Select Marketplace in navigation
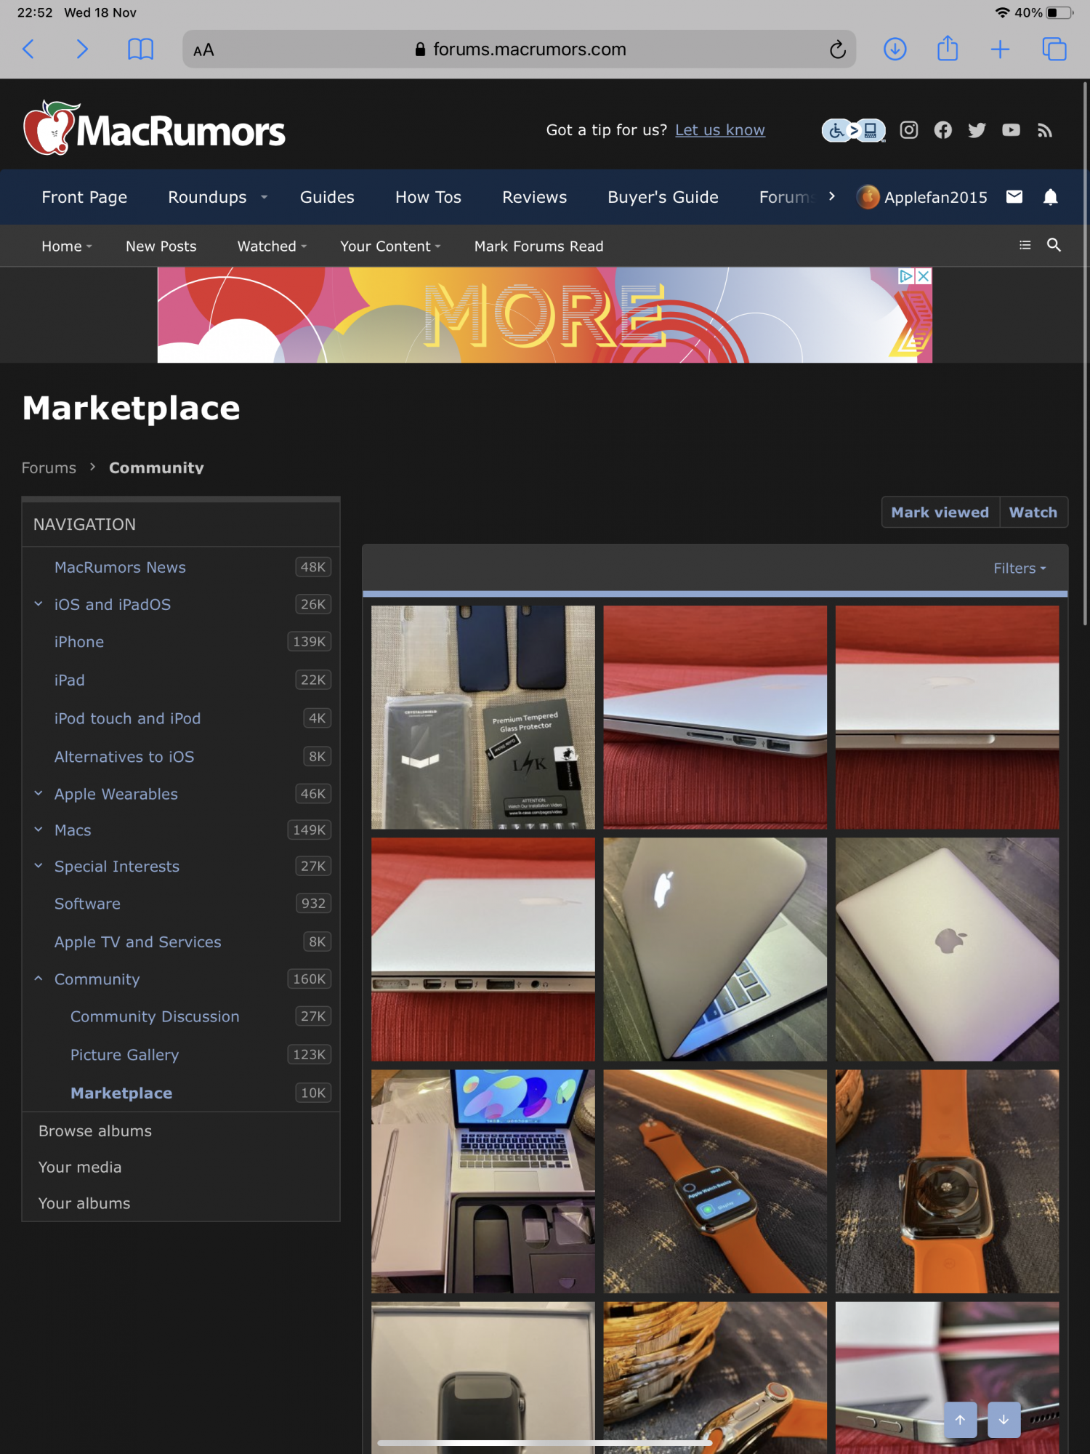1090x1454 pixels. (x=121, y=1093)
